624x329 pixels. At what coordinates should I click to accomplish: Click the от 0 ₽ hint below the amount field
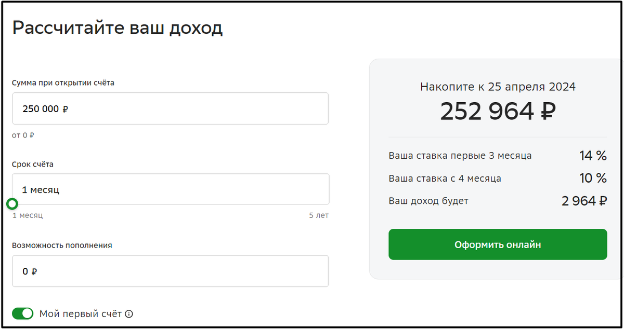point(23,134)
